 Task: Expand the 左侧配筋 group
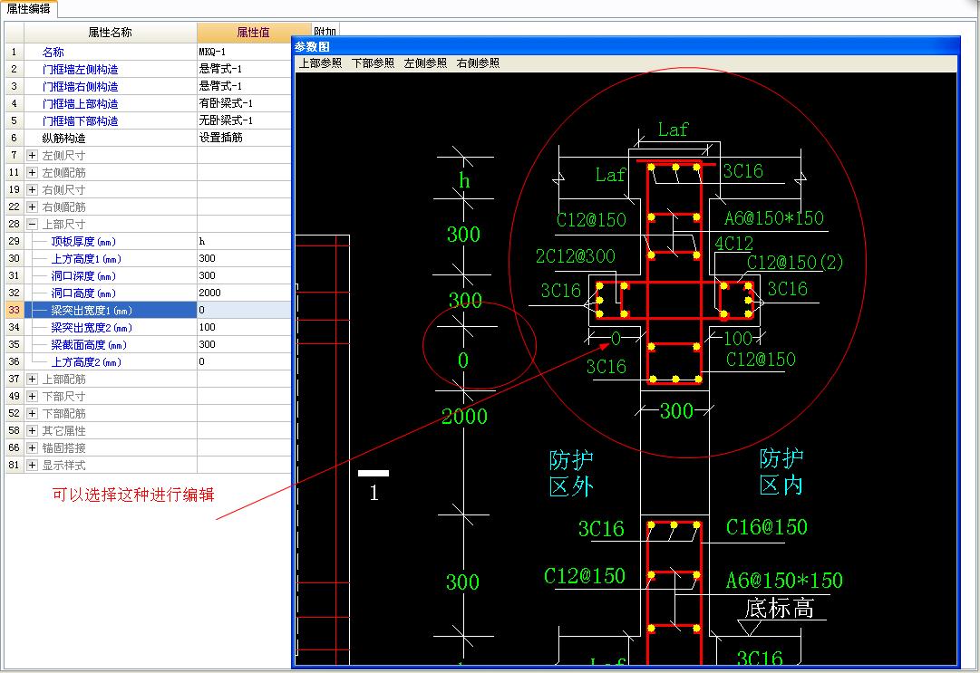(32, 172)
